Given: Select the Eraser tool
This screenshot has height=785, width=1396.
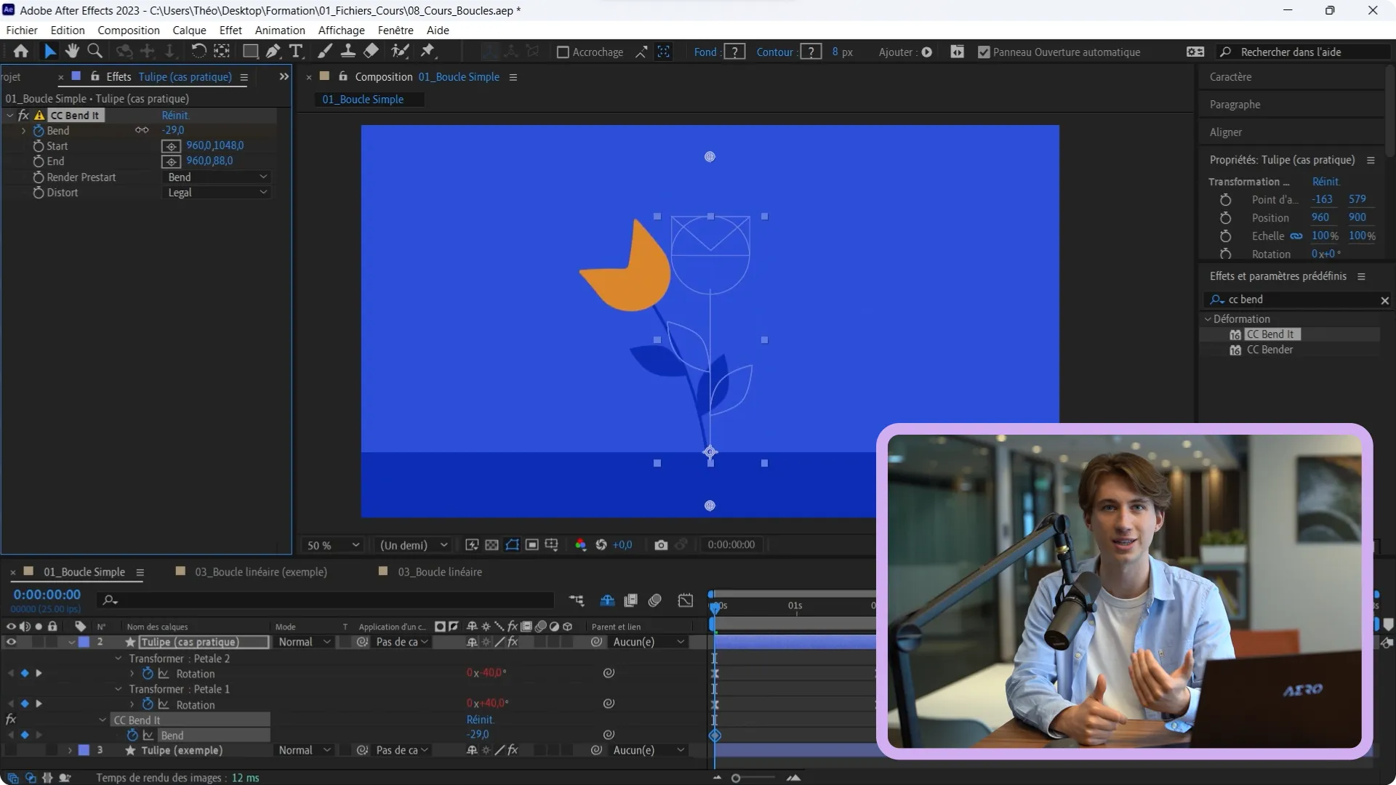Looking at the screenshot, I should click(x=371, y=51).
